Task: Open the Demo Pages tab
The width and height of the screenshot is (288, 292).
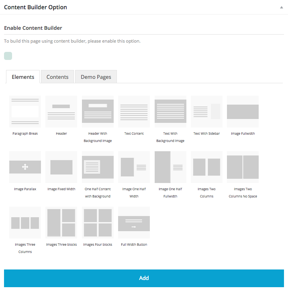Action: 96,77
